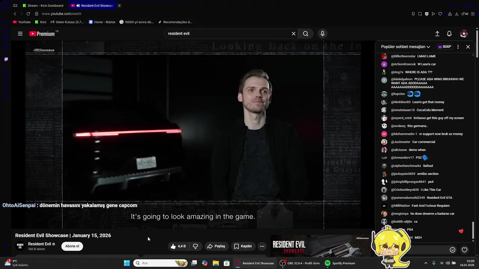Switch to Stream - Kick Dashboard tab
The width and height of the screenshot is (479, 269).
(43, 6)
